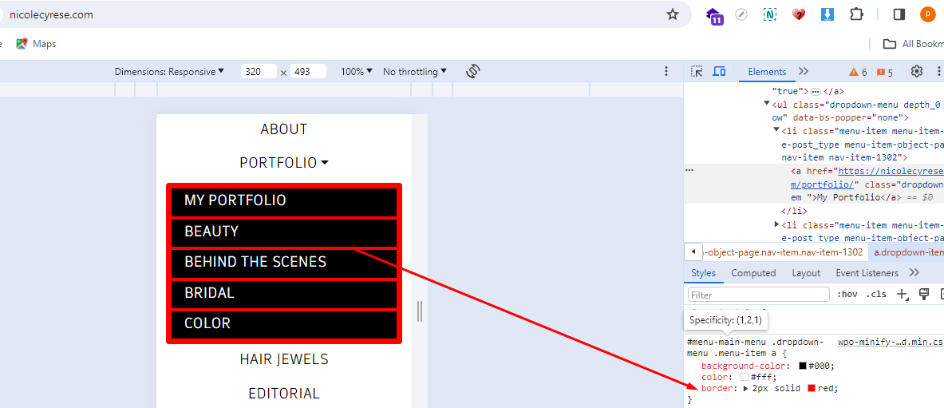Show more Styles pane tabs chevron

914,272
